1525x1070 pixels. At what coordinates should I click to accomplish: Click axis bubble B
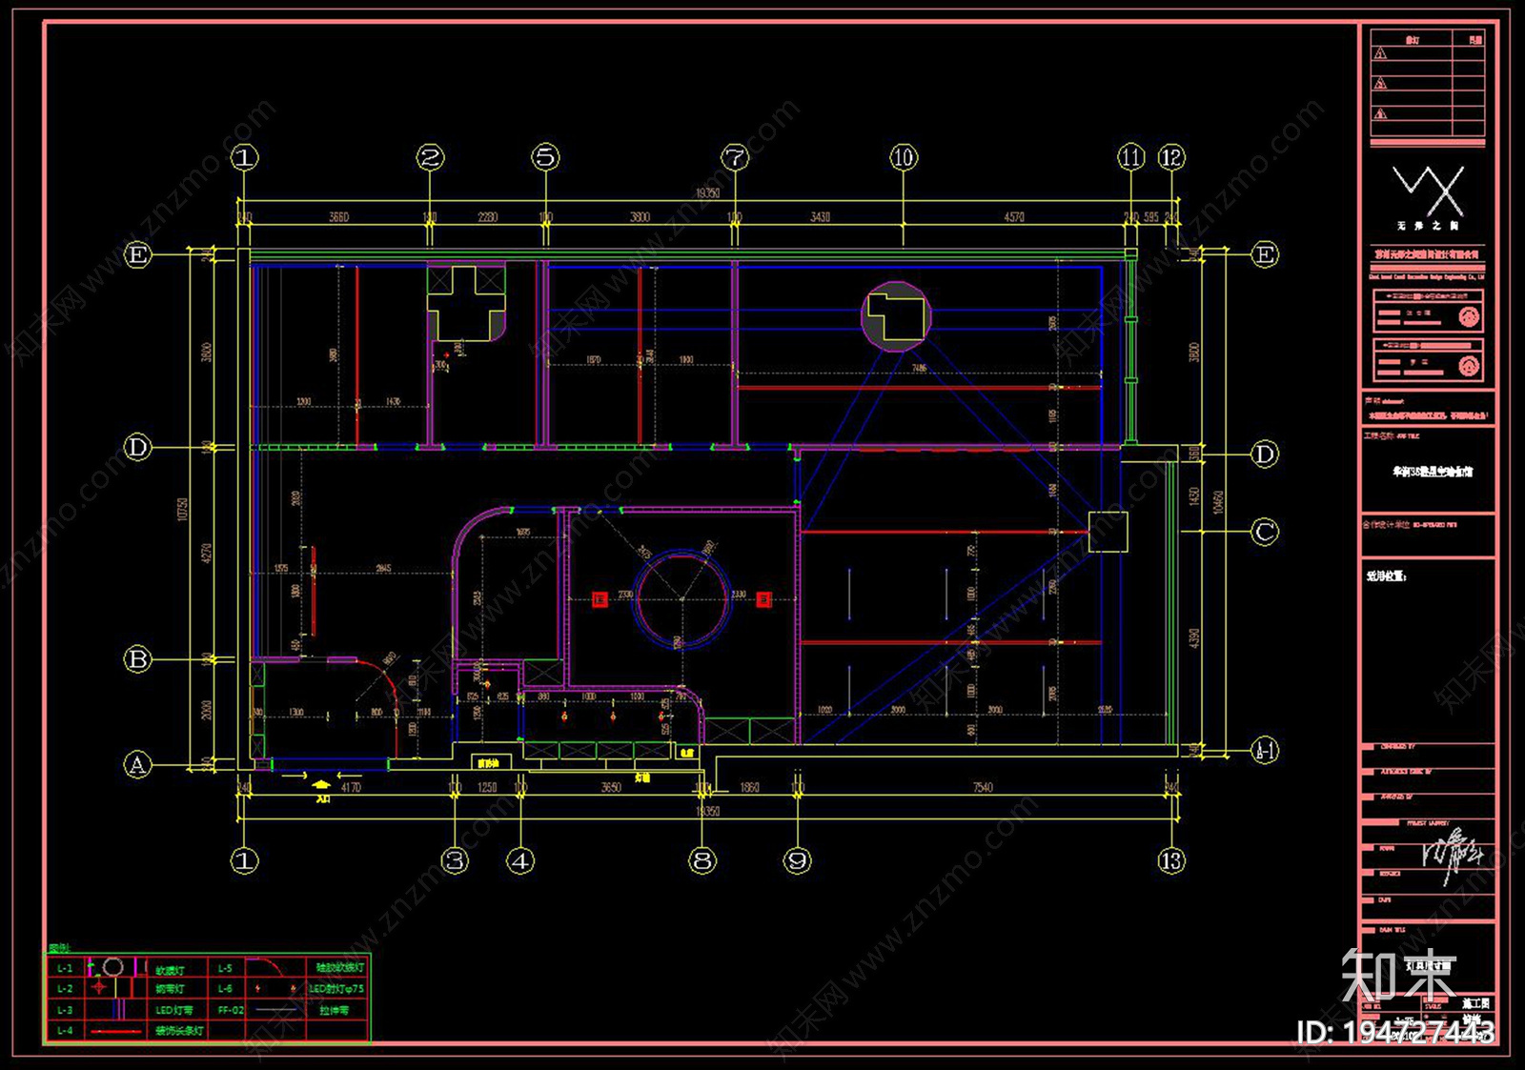click(x=138, y=659)
